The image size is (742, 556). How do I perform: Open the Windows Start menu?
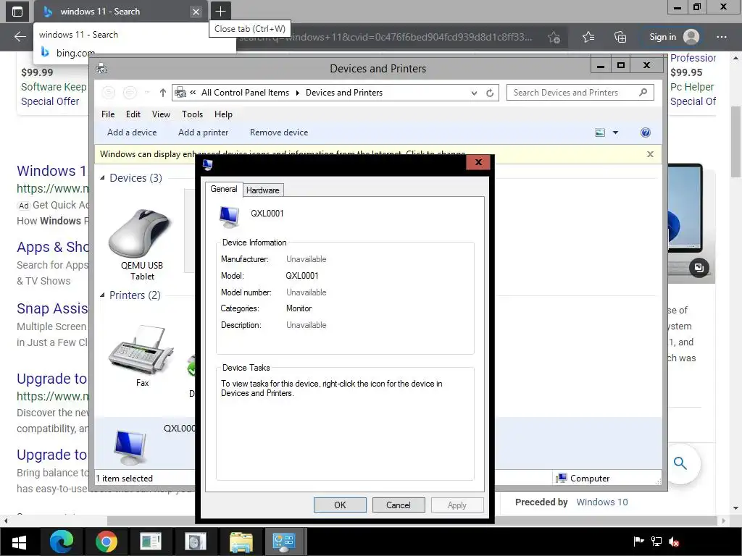click(x=19, y=542)
